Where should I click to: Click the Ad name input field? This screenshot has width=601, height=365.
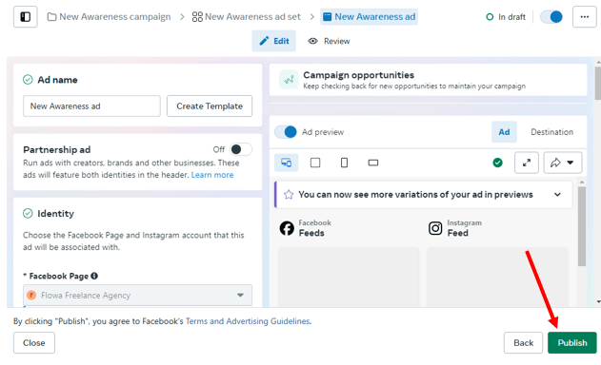[91, 106]
